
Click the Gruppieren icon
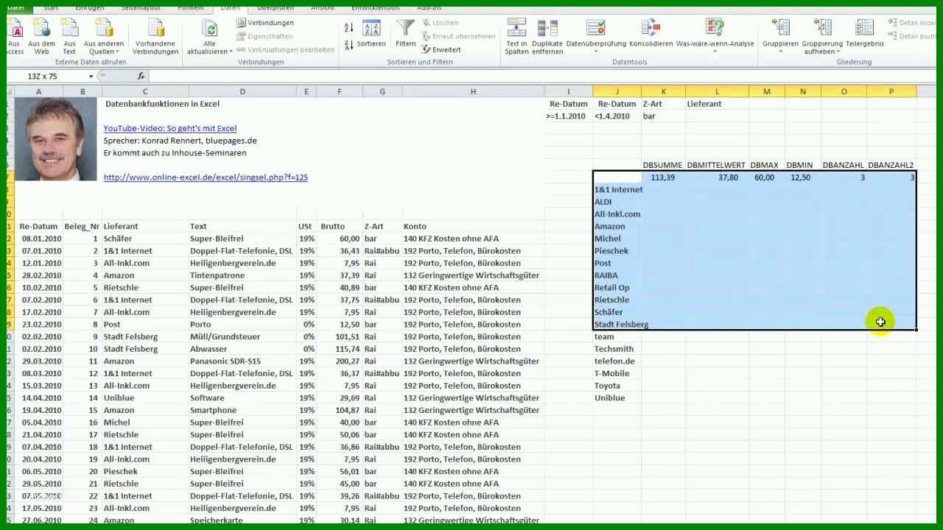[781, 28]
